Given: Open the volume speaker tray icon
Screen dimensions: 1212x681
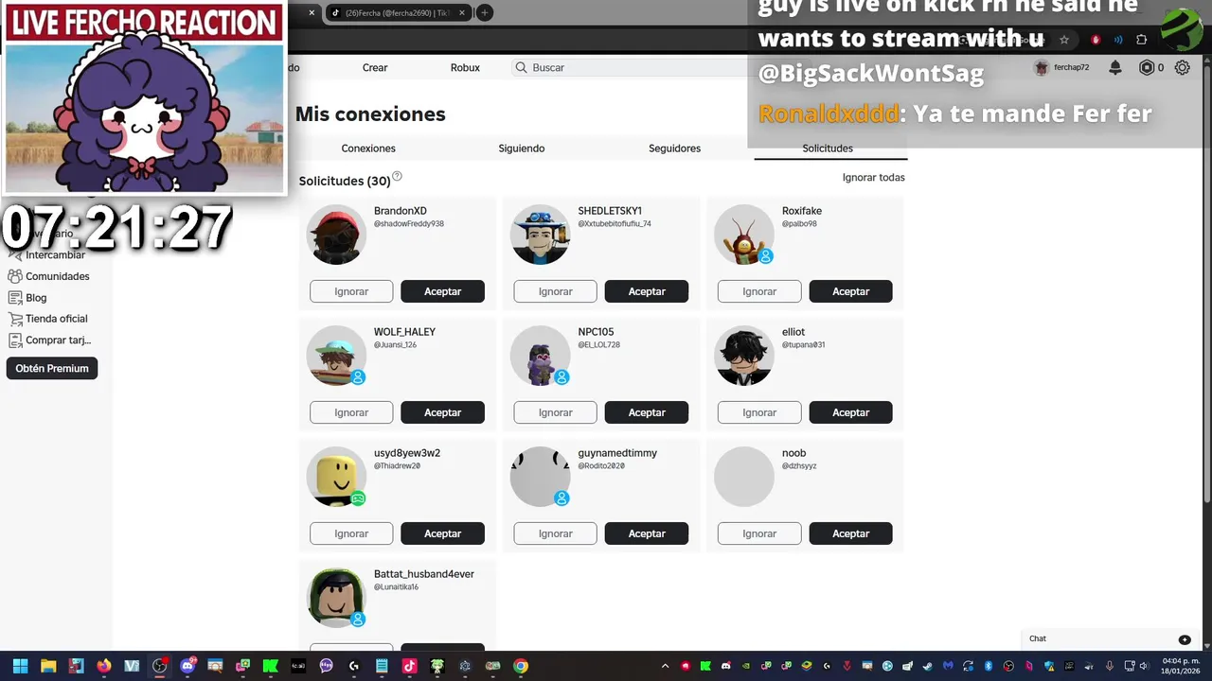Looking at the screenshot, I should point(1144,666).
